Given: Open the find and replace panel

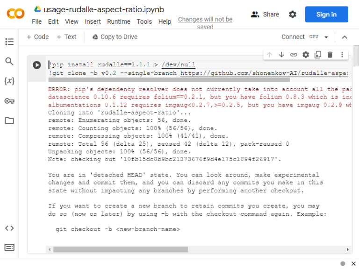Looking at the screenshot, I should 9,61.
